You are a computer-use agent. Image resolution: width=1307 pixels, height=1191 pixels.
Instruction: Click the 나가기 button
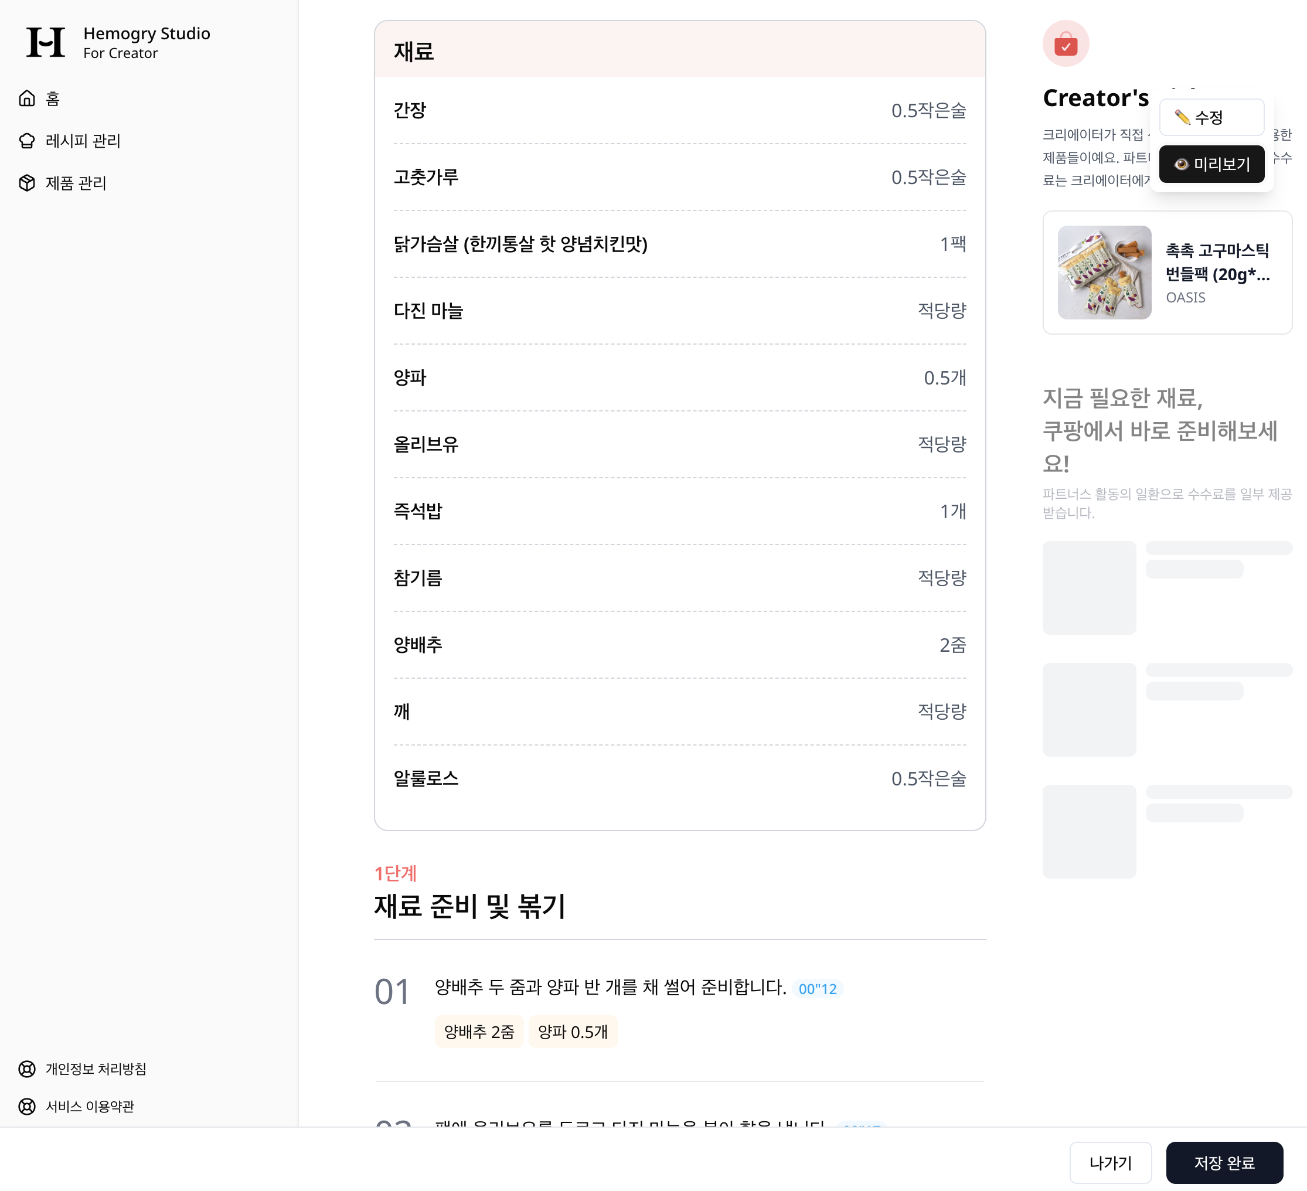pos(1110,1162)
